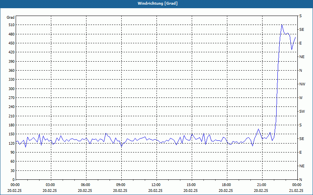
Task: Click the blue curve's peak at 510 degrees
Action: 282,25
